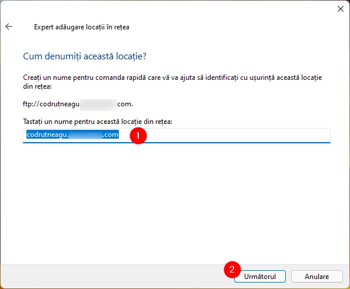
Task: Click the network location name field
Action: 176,135
